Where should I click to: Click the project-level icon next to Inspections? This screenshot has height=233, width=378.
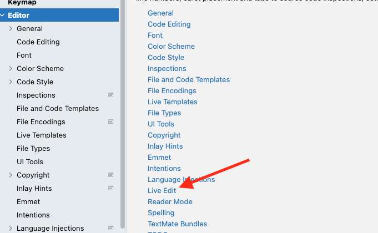[110, 95]
